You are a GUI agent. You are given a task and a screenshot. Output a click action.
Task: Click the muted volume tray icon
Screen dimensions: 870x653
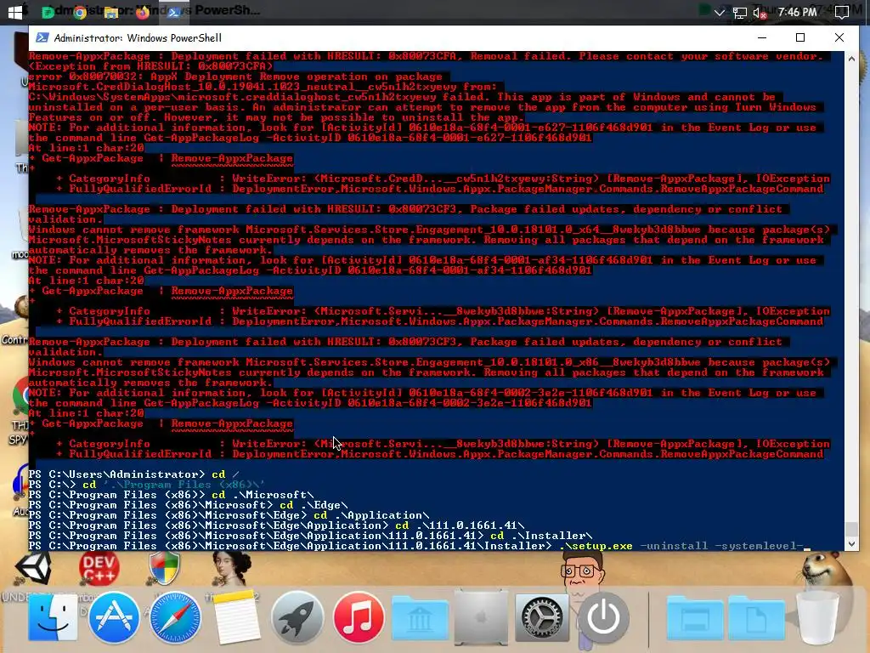760,13
